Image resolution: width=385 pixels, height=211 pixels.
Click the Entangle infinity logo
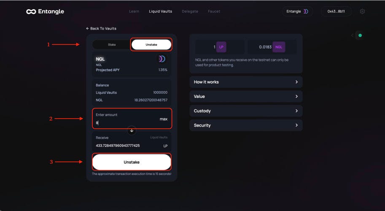[x=31, y=11]
